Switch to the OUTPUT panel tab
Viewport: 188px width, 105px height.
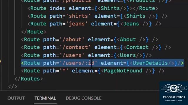16,98
